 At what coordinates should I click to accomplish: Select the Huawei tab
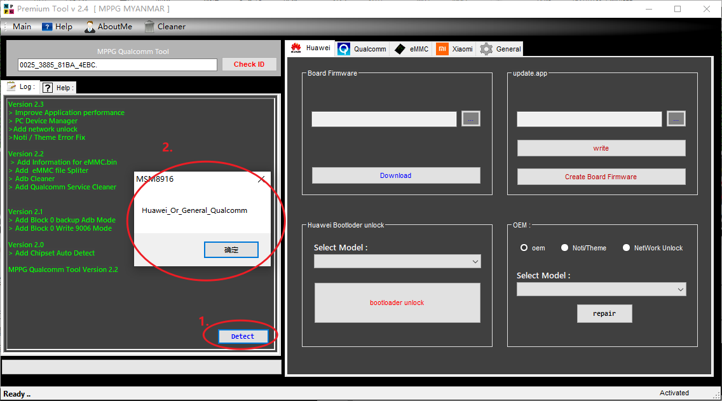pos(310,48)
